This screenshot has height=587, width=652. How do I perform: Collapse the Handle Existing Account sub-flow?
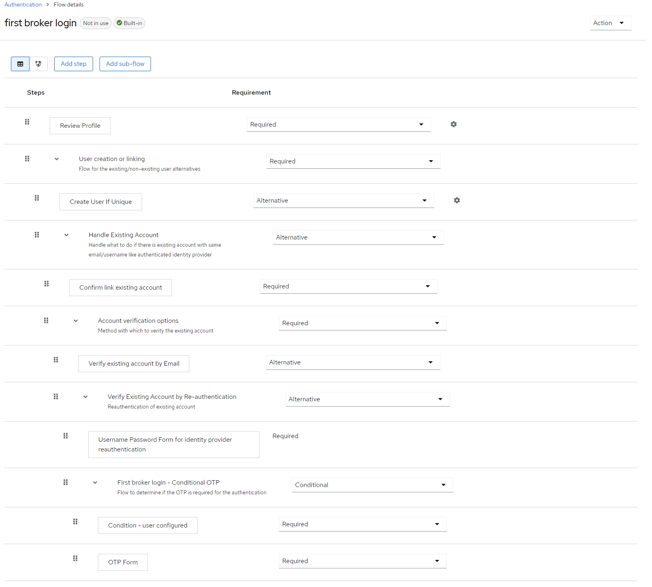tap(66, 235)
